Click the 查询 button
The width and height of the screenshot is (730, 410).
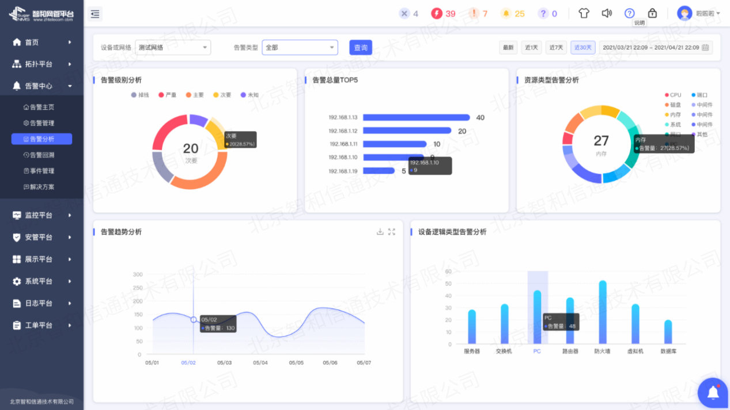361,48
